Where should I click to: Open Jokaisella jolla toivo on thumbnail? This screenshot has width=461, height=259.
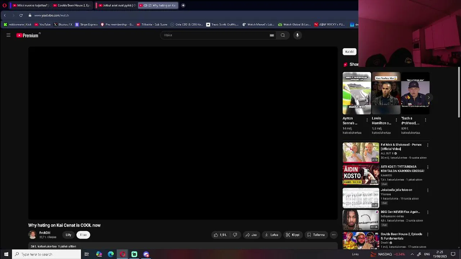click(361, 198)
